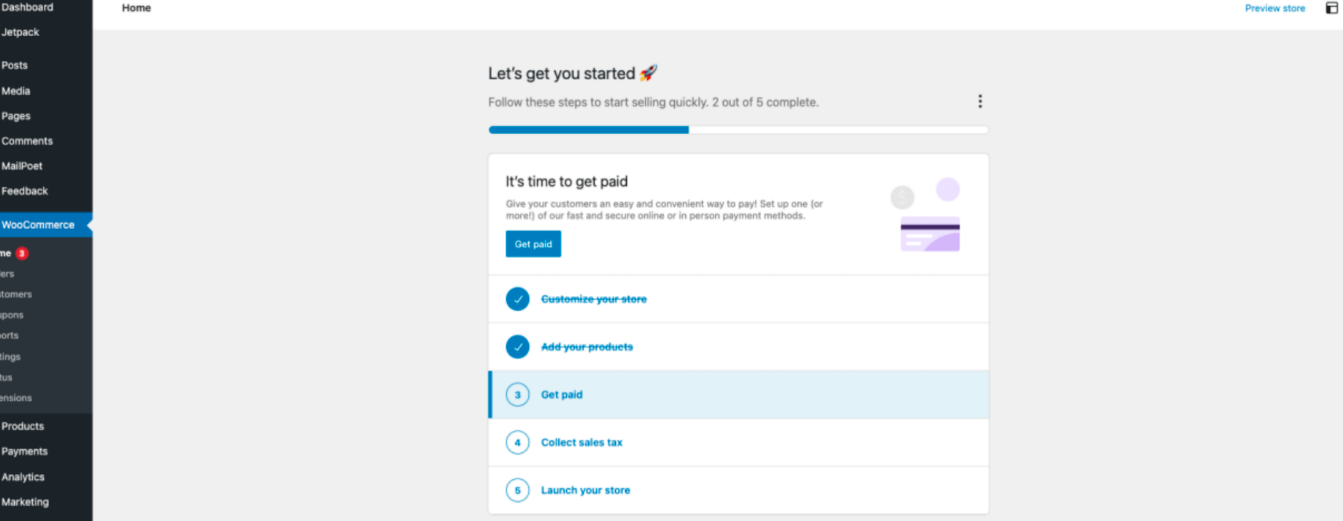Open WooCommerce in the sidebar menu
Image resolution: width=1343 pixels, height=521 pixels.
[x=38, y=225]
